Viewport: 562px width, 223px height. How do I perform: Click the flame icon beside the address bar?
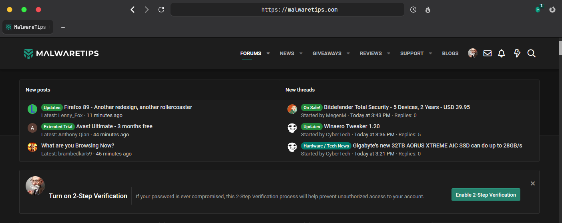click(428, 10)
